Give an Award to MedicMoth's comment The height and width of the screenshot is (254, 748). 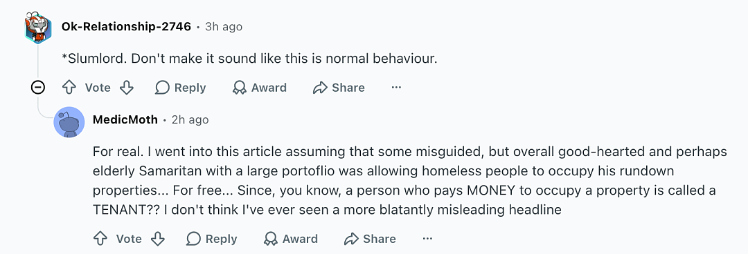coord(290,238)
